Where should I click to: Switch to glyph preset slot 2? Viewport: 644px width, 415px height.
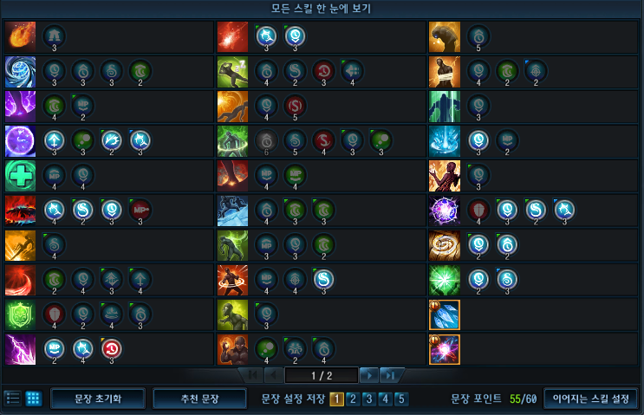(353, 399)
